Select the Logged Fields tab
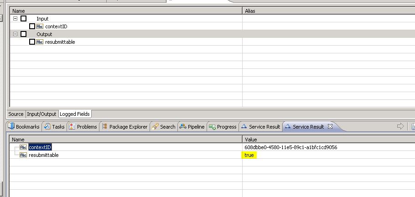The width and height of the screenshot is (415, 197). (75, 114)
